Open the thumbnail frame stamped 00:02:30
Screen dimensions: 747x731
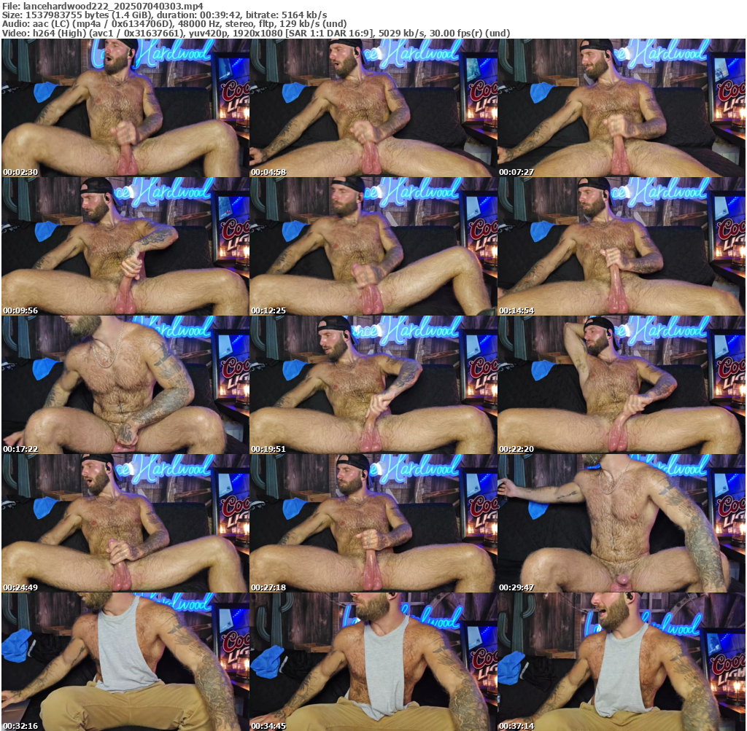coord(125,108)
